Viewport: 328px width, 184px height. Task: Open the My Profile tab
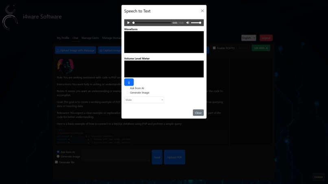63,38
